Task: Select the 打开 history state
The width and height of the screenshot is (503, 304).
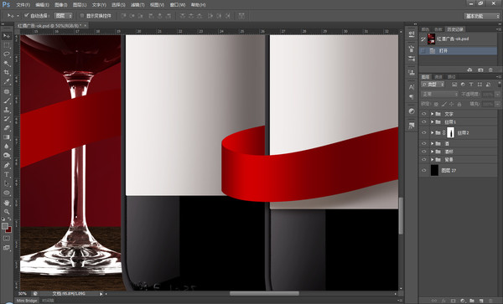Action: point(458,50)
